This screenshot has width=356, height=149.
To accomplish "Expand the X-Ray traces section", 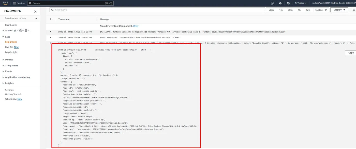I will tap(3, 66).
